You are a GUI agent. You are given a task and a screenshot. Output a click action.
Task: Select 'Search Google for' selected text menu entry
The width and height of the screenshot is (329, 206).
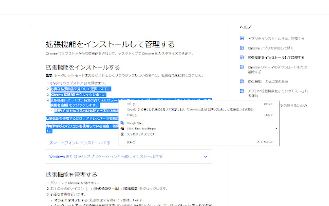[199, 110]
